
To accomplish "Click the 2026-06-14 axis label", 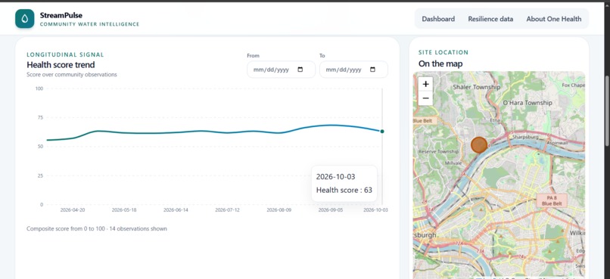I will point(176,210).
